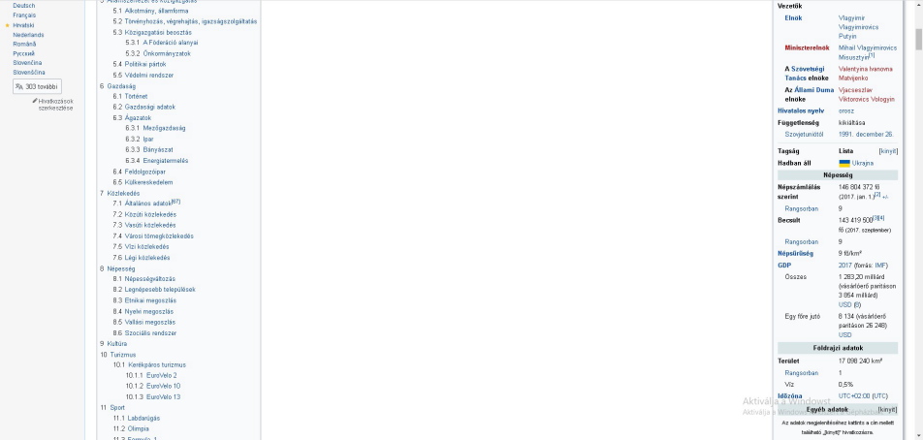Open the 1991. december 26. date link
Image resolution: width=923 pixels, height=440 pixels.
[x=866, y=134]
